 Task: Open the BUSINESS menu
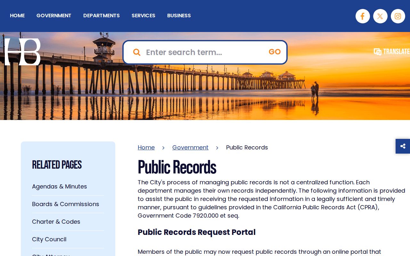click(x=179, y=15)
